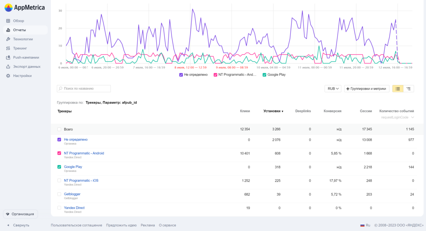Open Настройки settings

[x=22, y=76]
